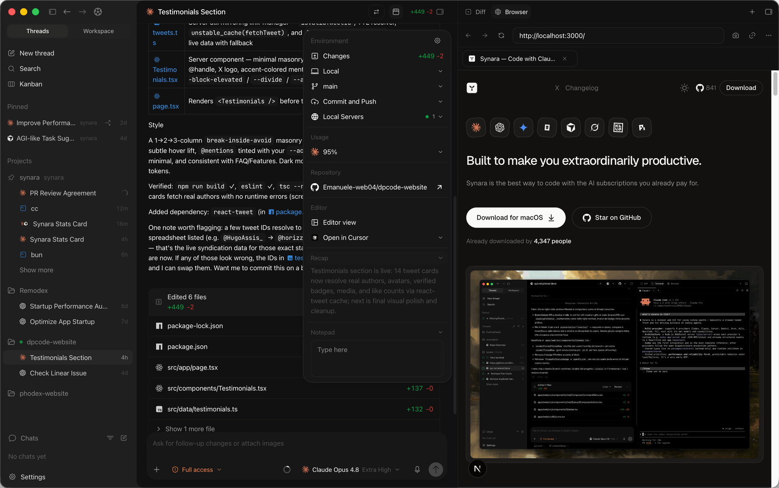The height and width of the screenshot is (488, 779).
Task: Select the Browser tab
Action: 511,12
